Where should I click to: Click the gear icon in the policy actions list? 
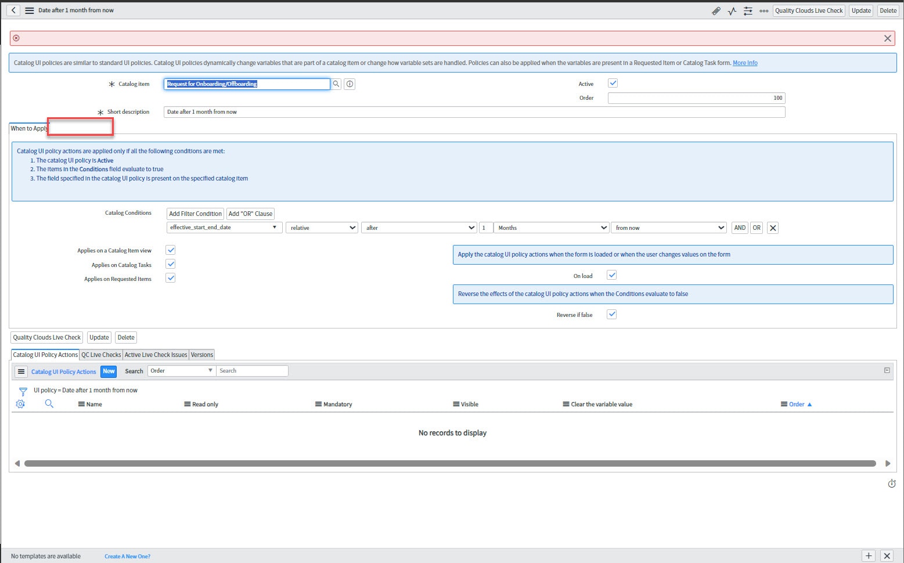coord(21,403)
